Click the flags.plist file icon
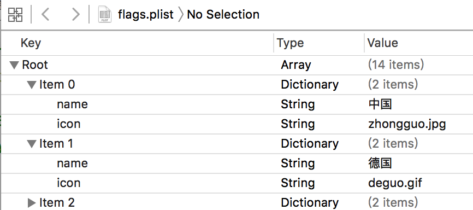Image resolution: width=473 pixels, height=210 pixels. [x=105, y=15]
